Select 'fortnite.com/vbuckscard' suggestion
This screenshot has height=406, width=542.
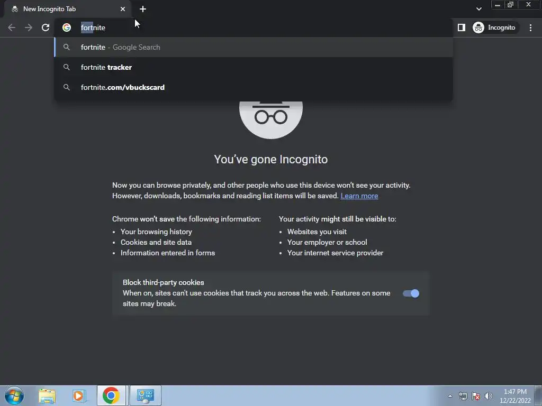point(254,87)
